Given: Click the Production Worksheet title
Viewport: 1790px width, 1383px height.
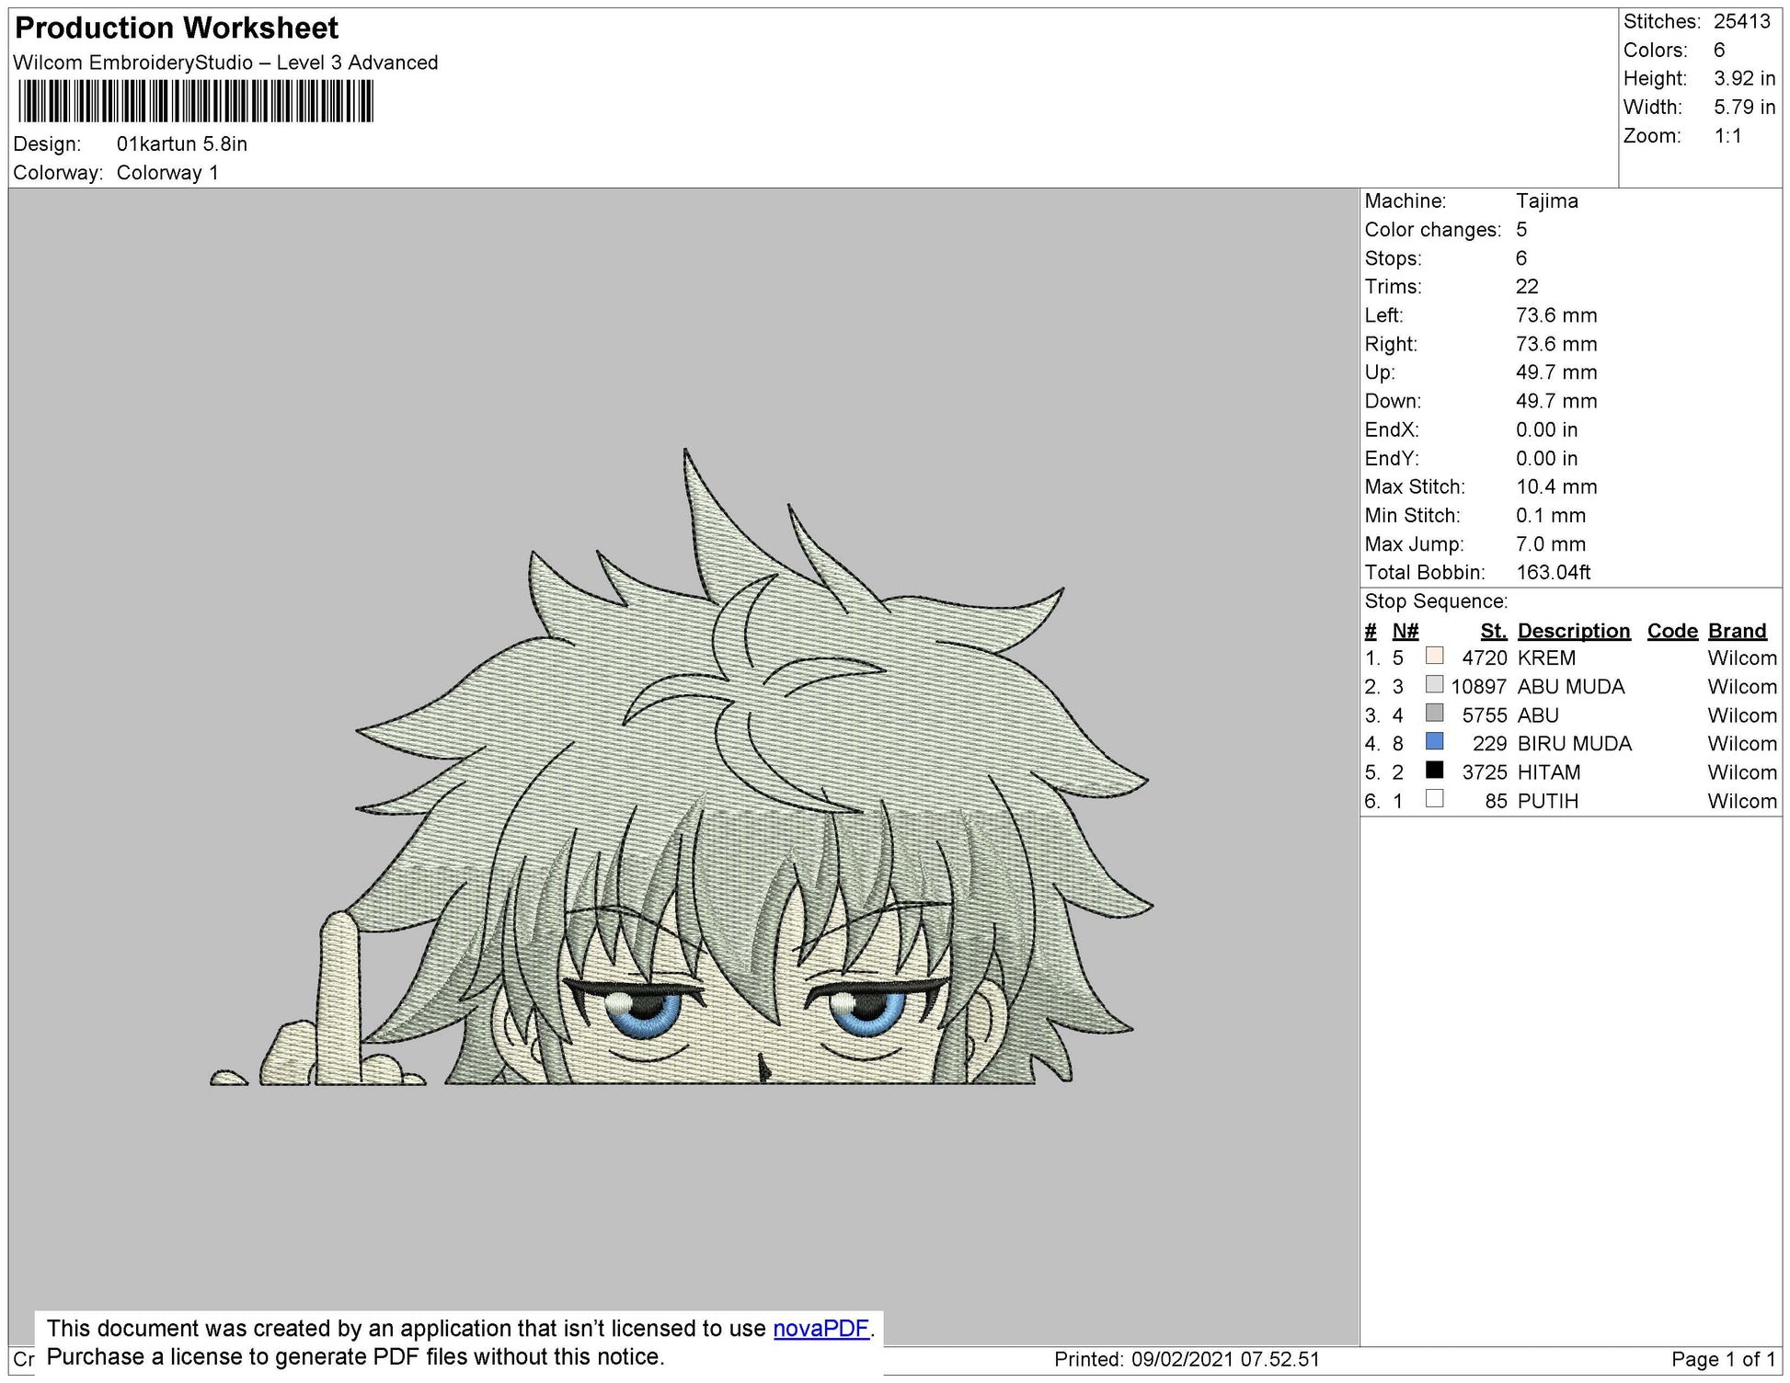Looking at the screenshot, I should [x=177, y=29].
